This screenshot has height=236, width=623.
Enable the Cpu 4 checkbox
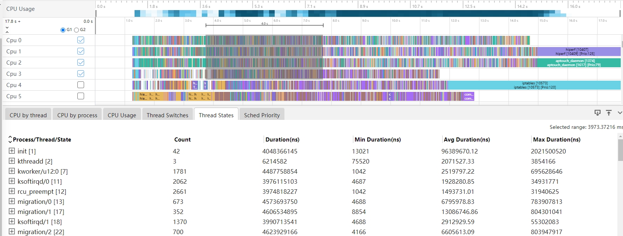pos(81,85)
